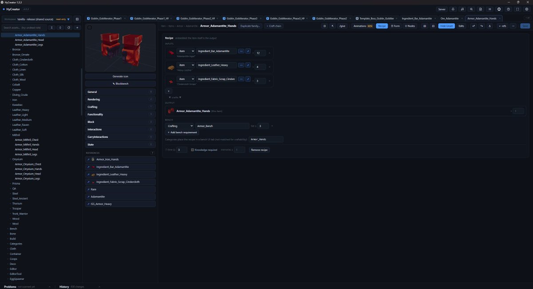
Task: Select Armor_Onyxium_Chest in the asset tree
Action: pyautogui.click(x=28, y=164)
